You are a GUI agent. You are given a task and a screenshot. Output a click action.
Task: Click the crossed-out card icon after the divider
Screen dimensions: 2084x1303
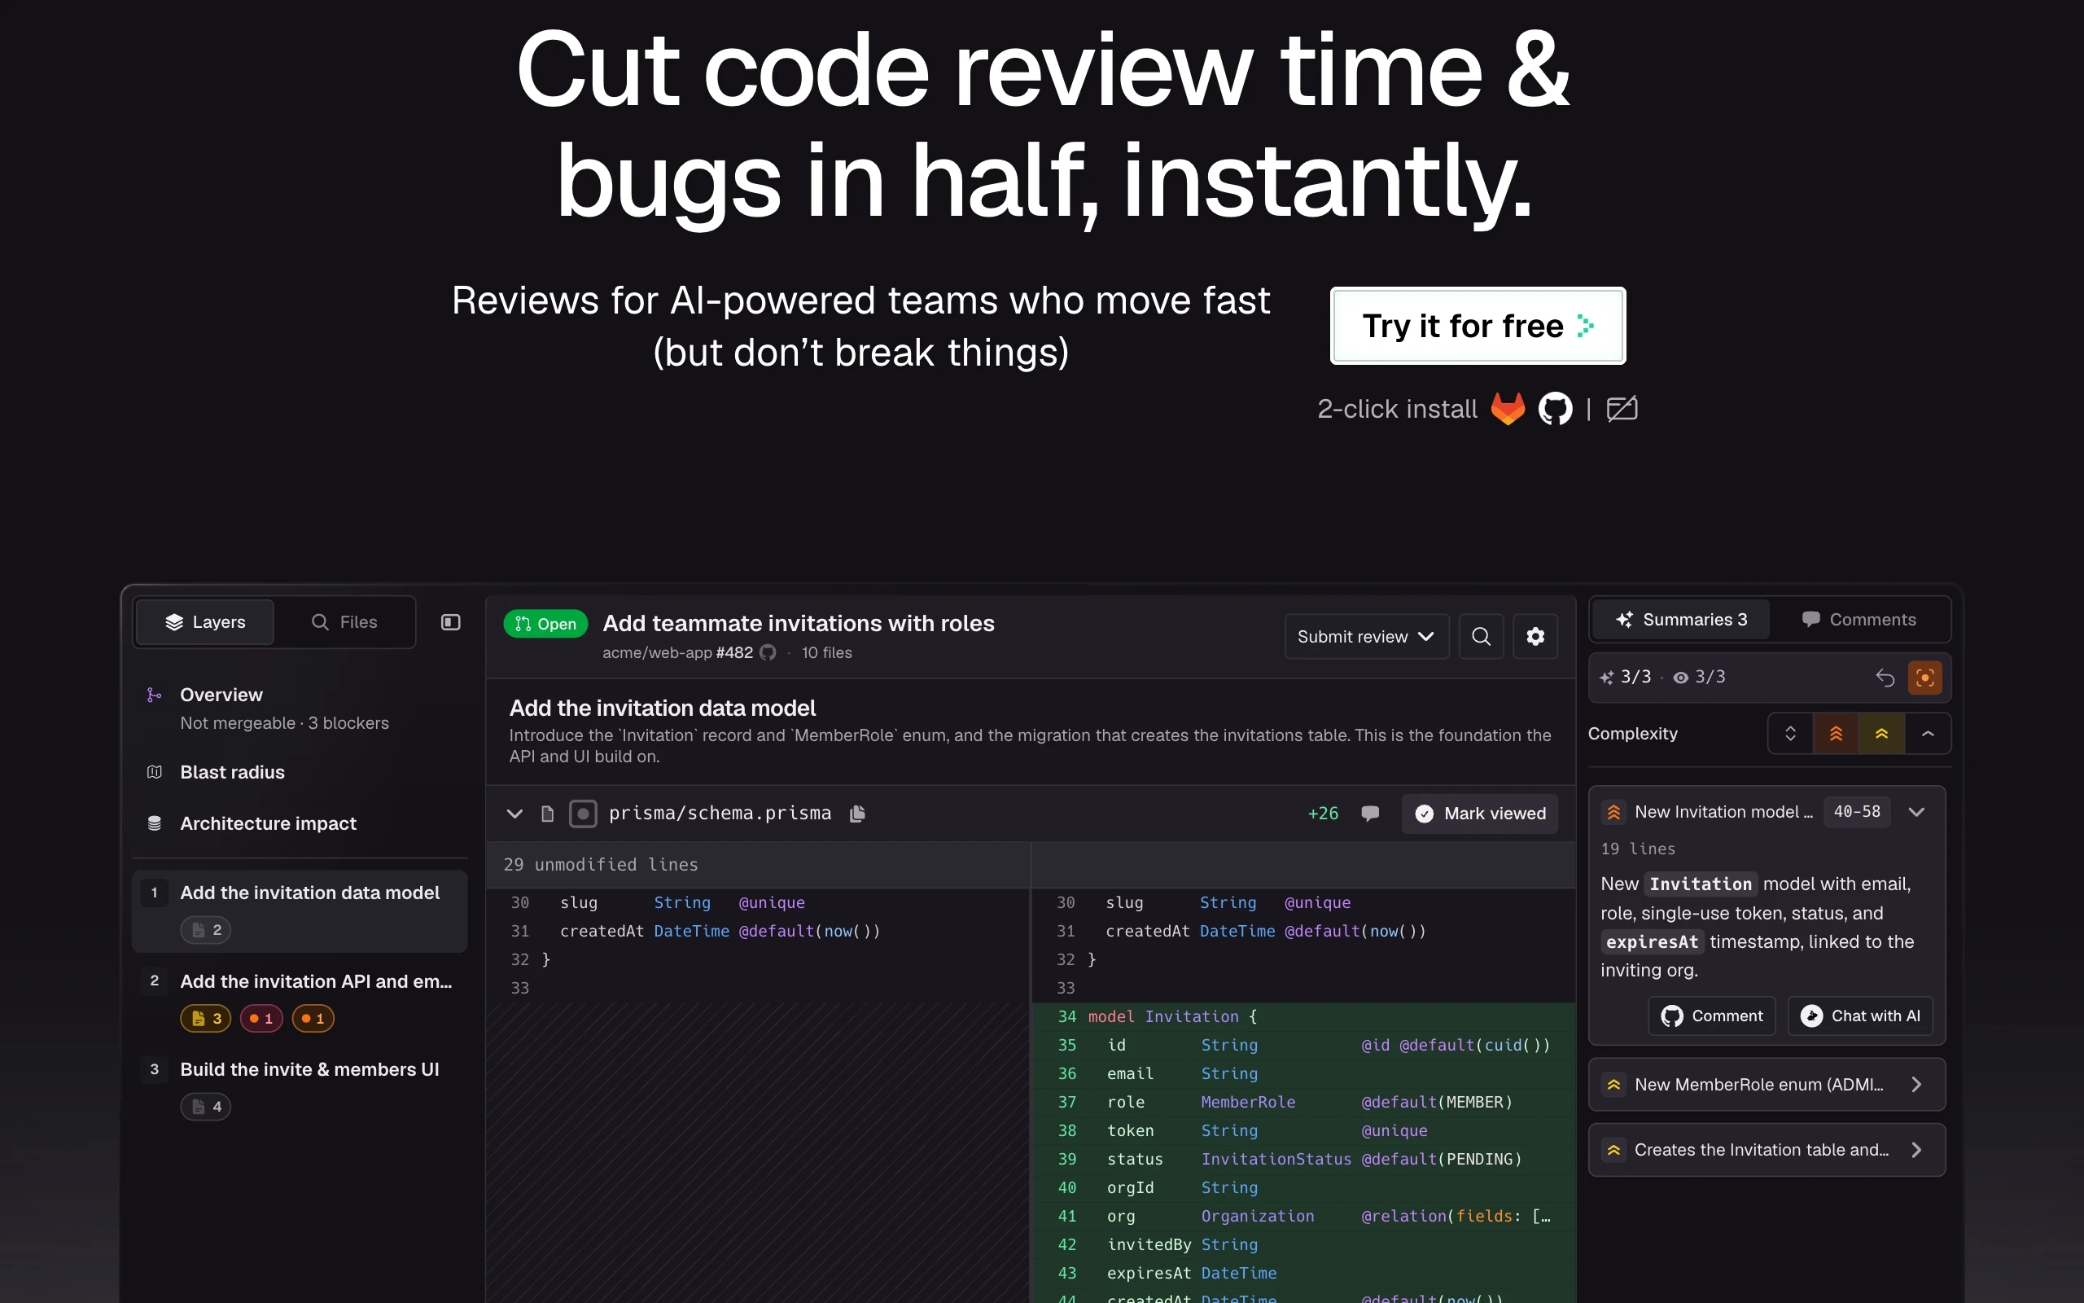tap(1622, 409)
